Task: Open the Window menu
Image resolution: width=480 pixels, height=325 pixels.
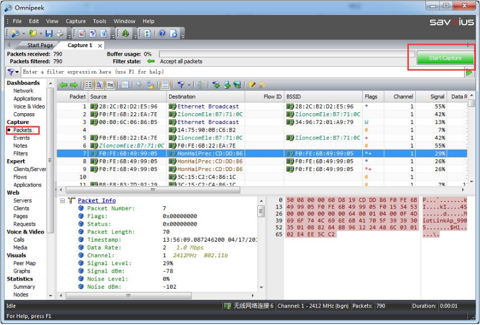Action: point(124,21)
